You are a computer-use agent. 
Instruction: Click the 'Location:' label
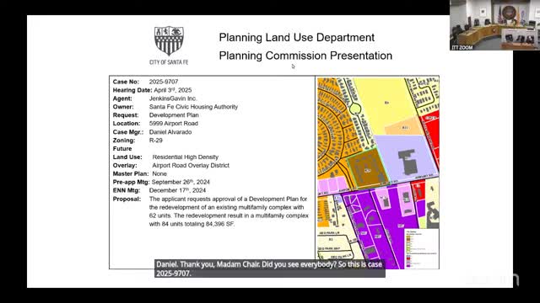tap(127, 124)
